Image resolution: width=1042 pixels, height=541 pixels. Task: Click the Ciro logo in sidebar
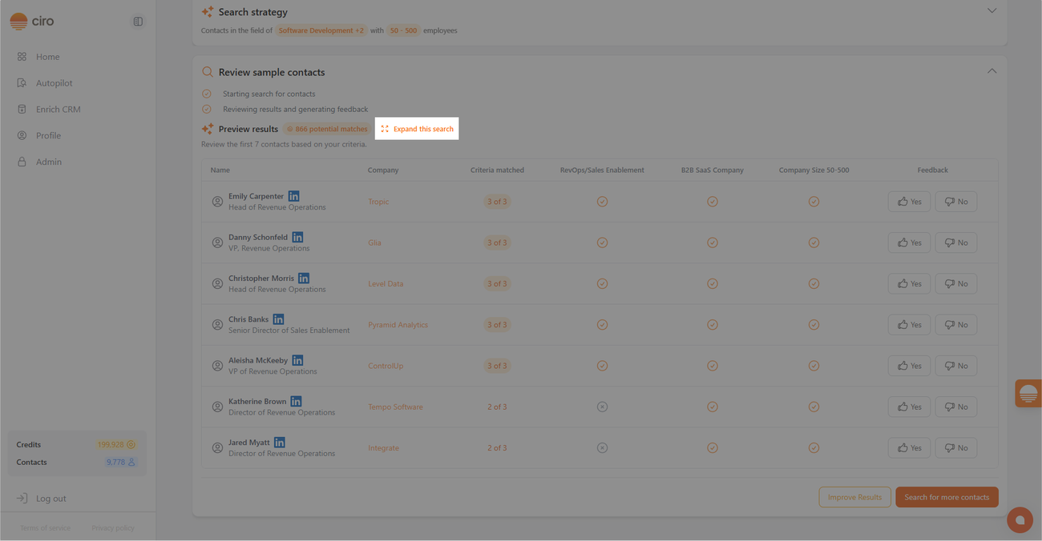[32, 22]
